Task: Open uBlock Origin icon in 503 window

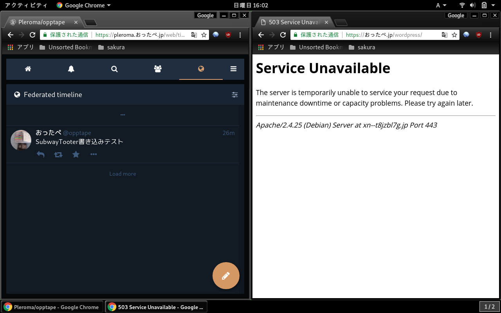Action: (479, 35)
